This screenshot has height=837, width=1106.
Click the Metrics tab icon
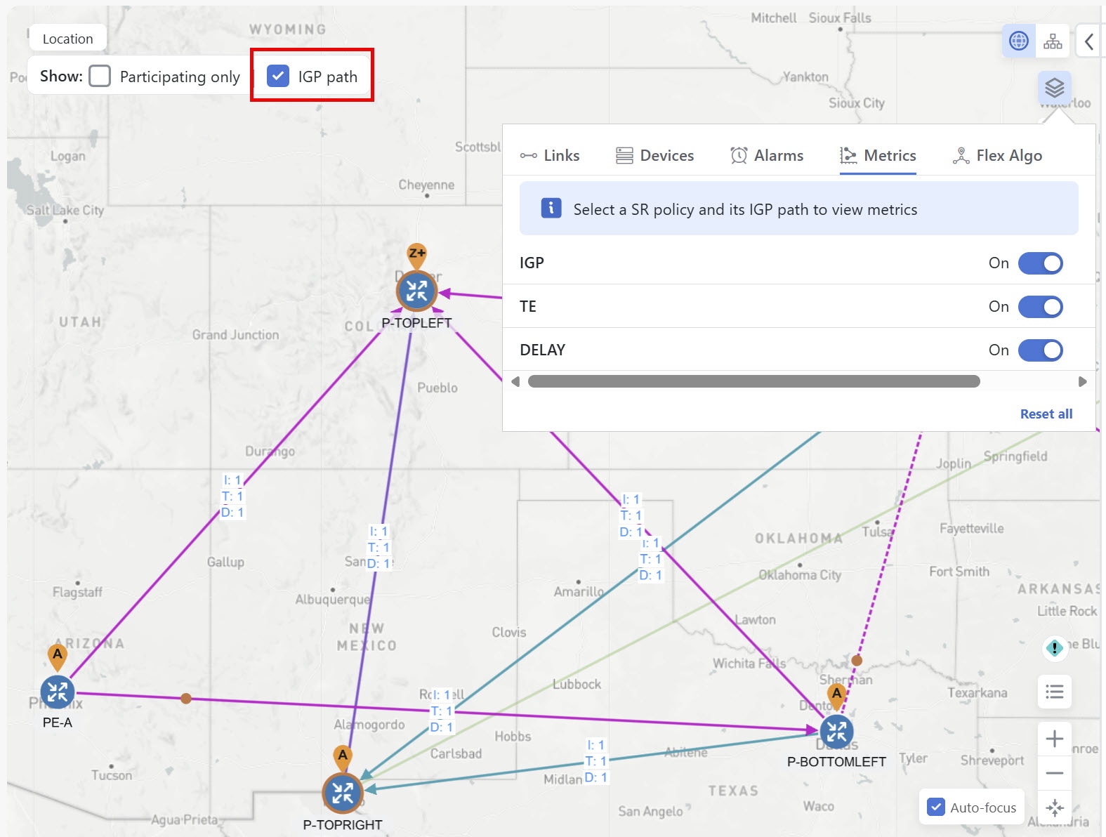[848, 155]
